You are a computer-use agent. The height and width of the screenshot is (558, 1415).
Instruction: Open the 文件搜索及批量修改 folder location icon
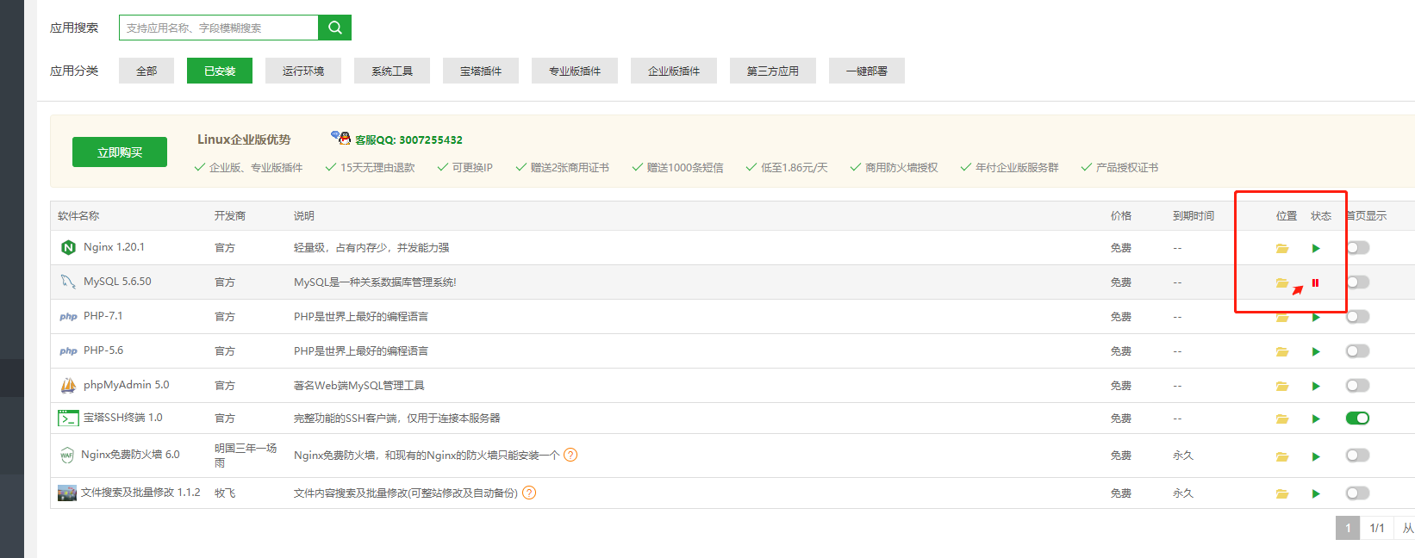tap(1282, 493)
